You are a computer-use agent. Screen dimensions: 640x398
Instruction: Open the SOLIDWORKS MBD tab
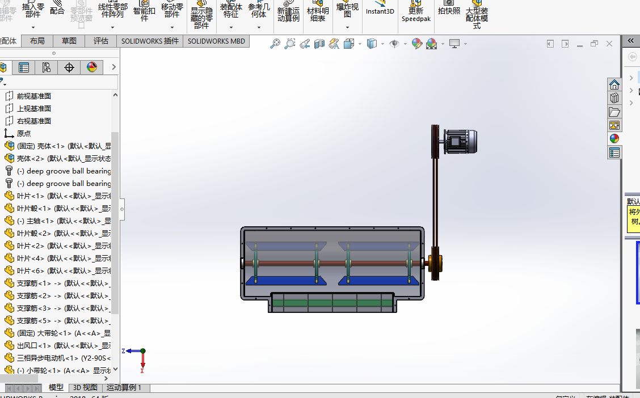coord(216,41)
